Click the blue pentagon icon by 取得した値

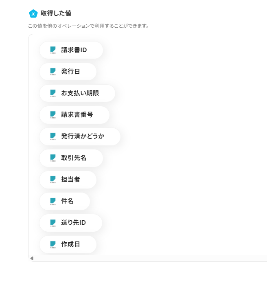point(33,14)
